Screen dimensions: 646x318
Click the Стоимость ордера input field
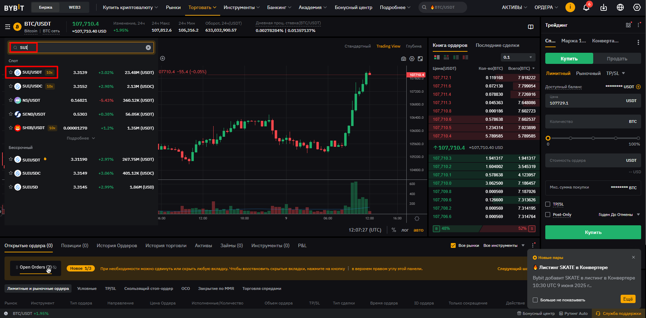point(593,160)
